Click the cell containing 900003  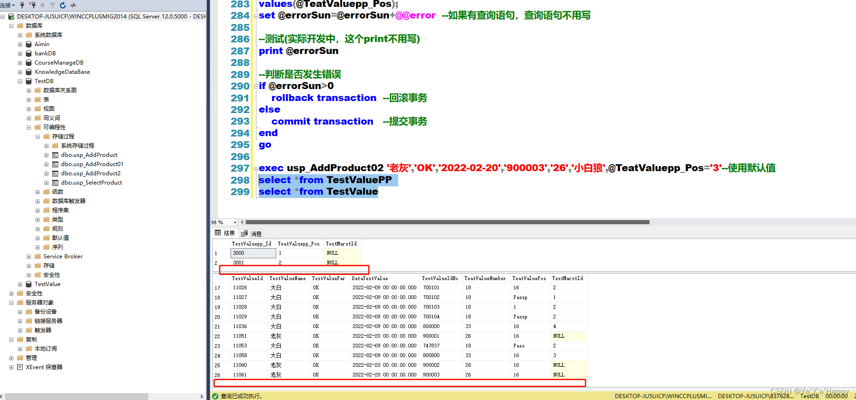(x=441, y=375)
